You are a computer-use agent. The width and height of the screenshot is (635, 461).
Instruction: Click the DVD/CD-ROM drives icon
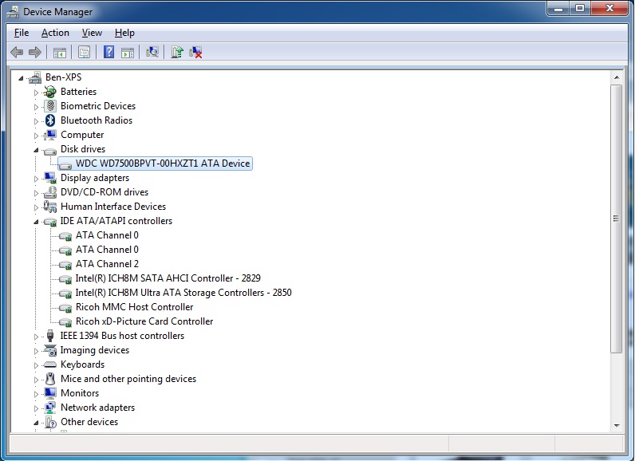[50, 192]
